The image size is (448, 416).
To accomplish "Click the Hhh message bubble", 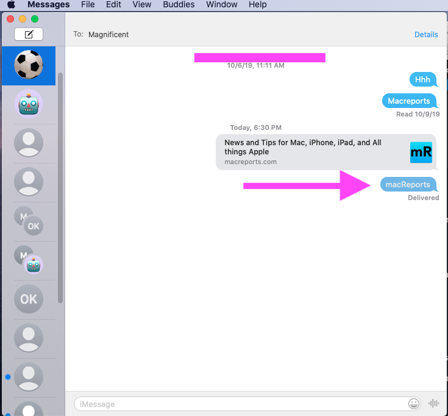I will [x=422, y=79].
